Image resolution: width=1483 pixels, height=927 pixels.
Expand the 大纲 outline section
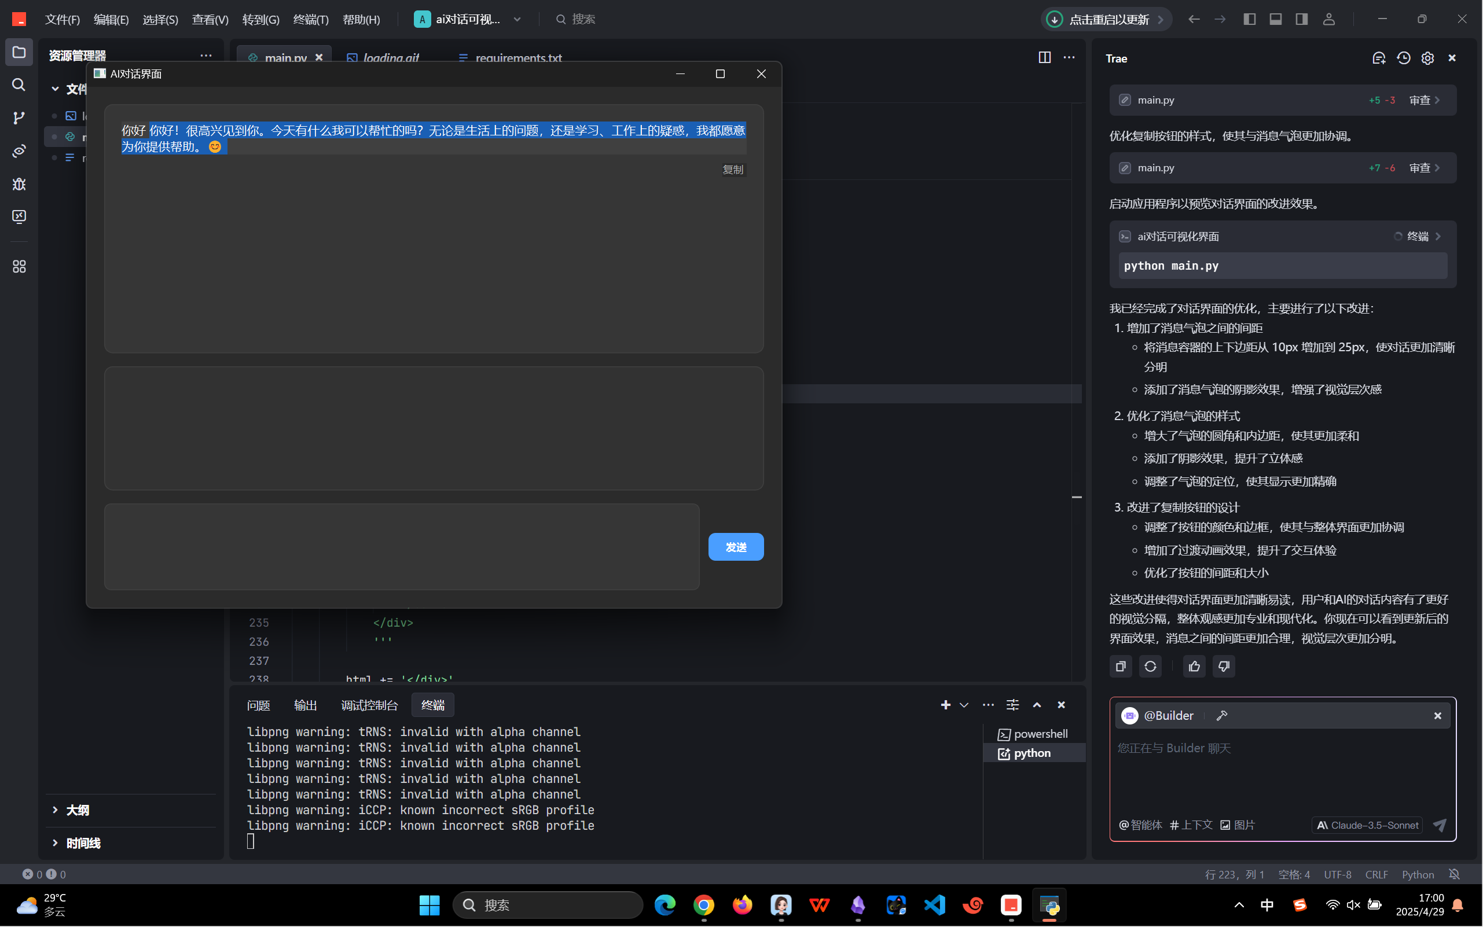(x=78, y=810)
